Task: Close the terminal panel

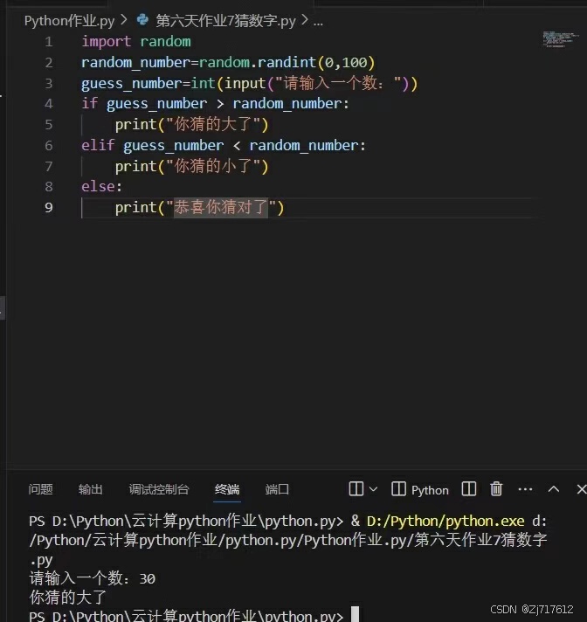Action: point(582,489)
